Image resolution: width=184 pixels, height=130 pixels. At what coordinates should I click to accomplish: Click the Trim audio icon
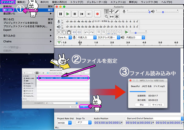[74, 32]
